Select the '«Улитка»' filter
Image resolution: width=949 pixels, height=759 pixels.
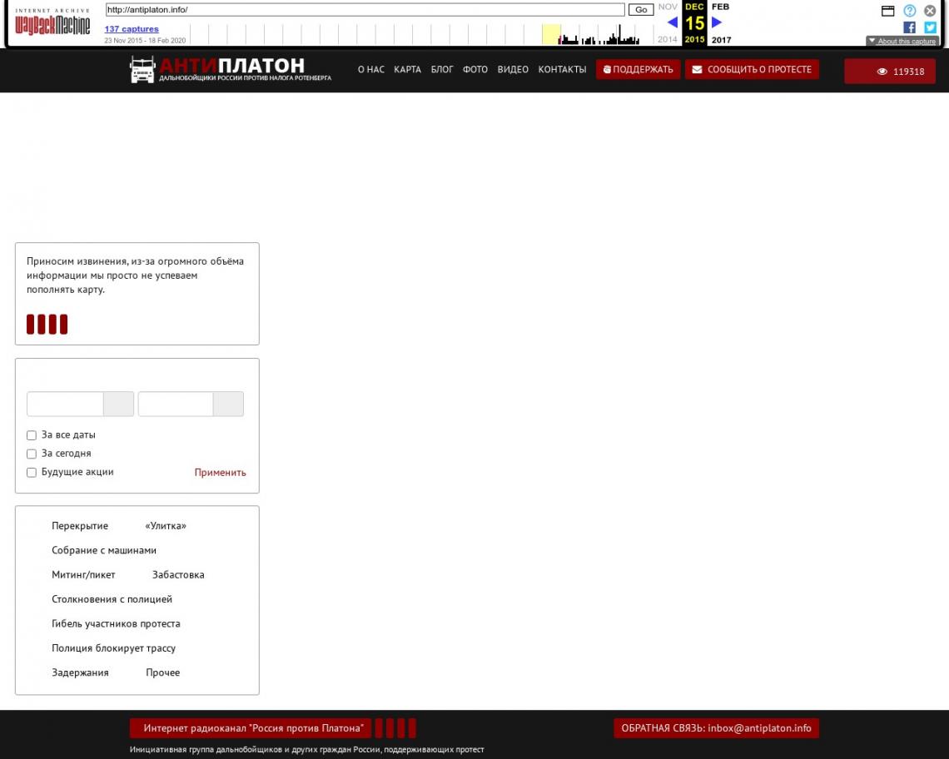click(166, 526)
